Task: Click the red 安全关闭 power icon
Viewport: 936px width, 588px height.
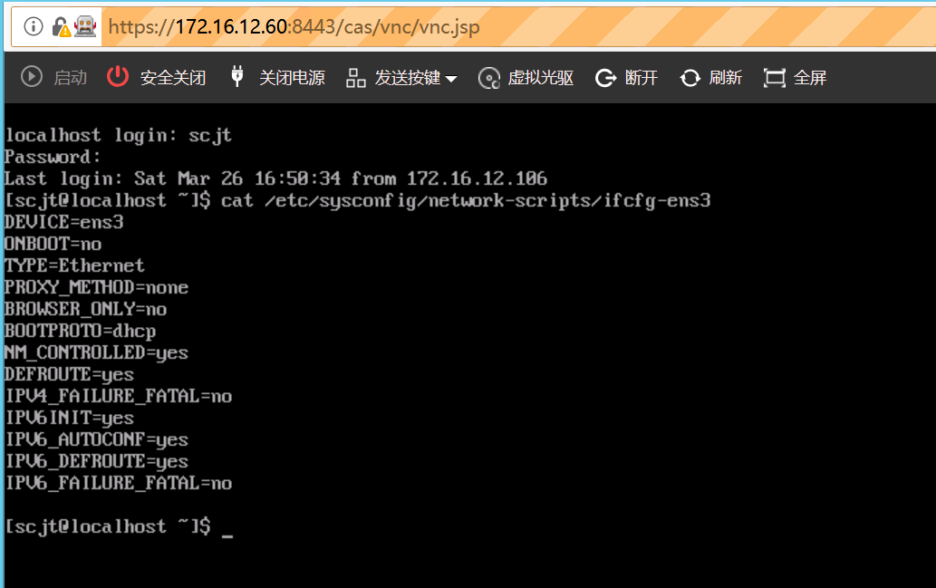Action: 118,77
